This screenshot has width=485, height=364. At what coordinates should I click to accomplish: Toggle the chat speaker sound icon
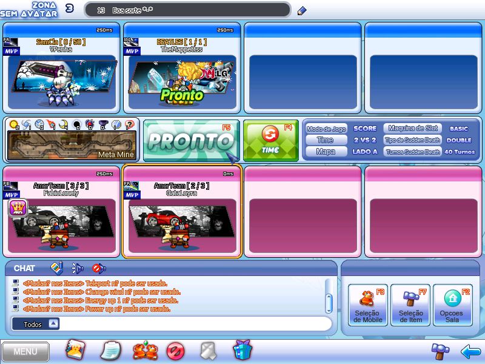pos(78,268)
